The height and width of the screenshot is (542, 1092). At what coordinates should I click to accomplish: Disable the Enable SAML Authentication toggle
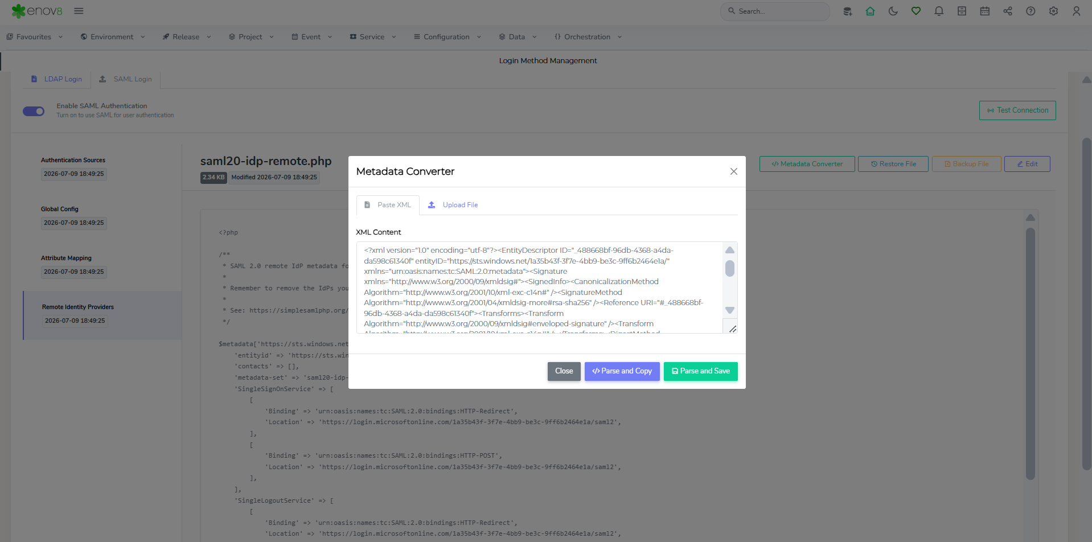click(34, 111)
